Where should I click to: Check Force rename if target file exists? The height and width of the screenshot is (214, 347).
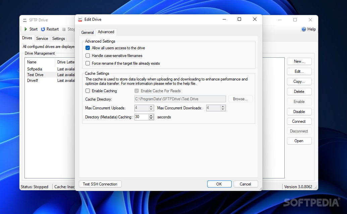[x=88, y=63]
